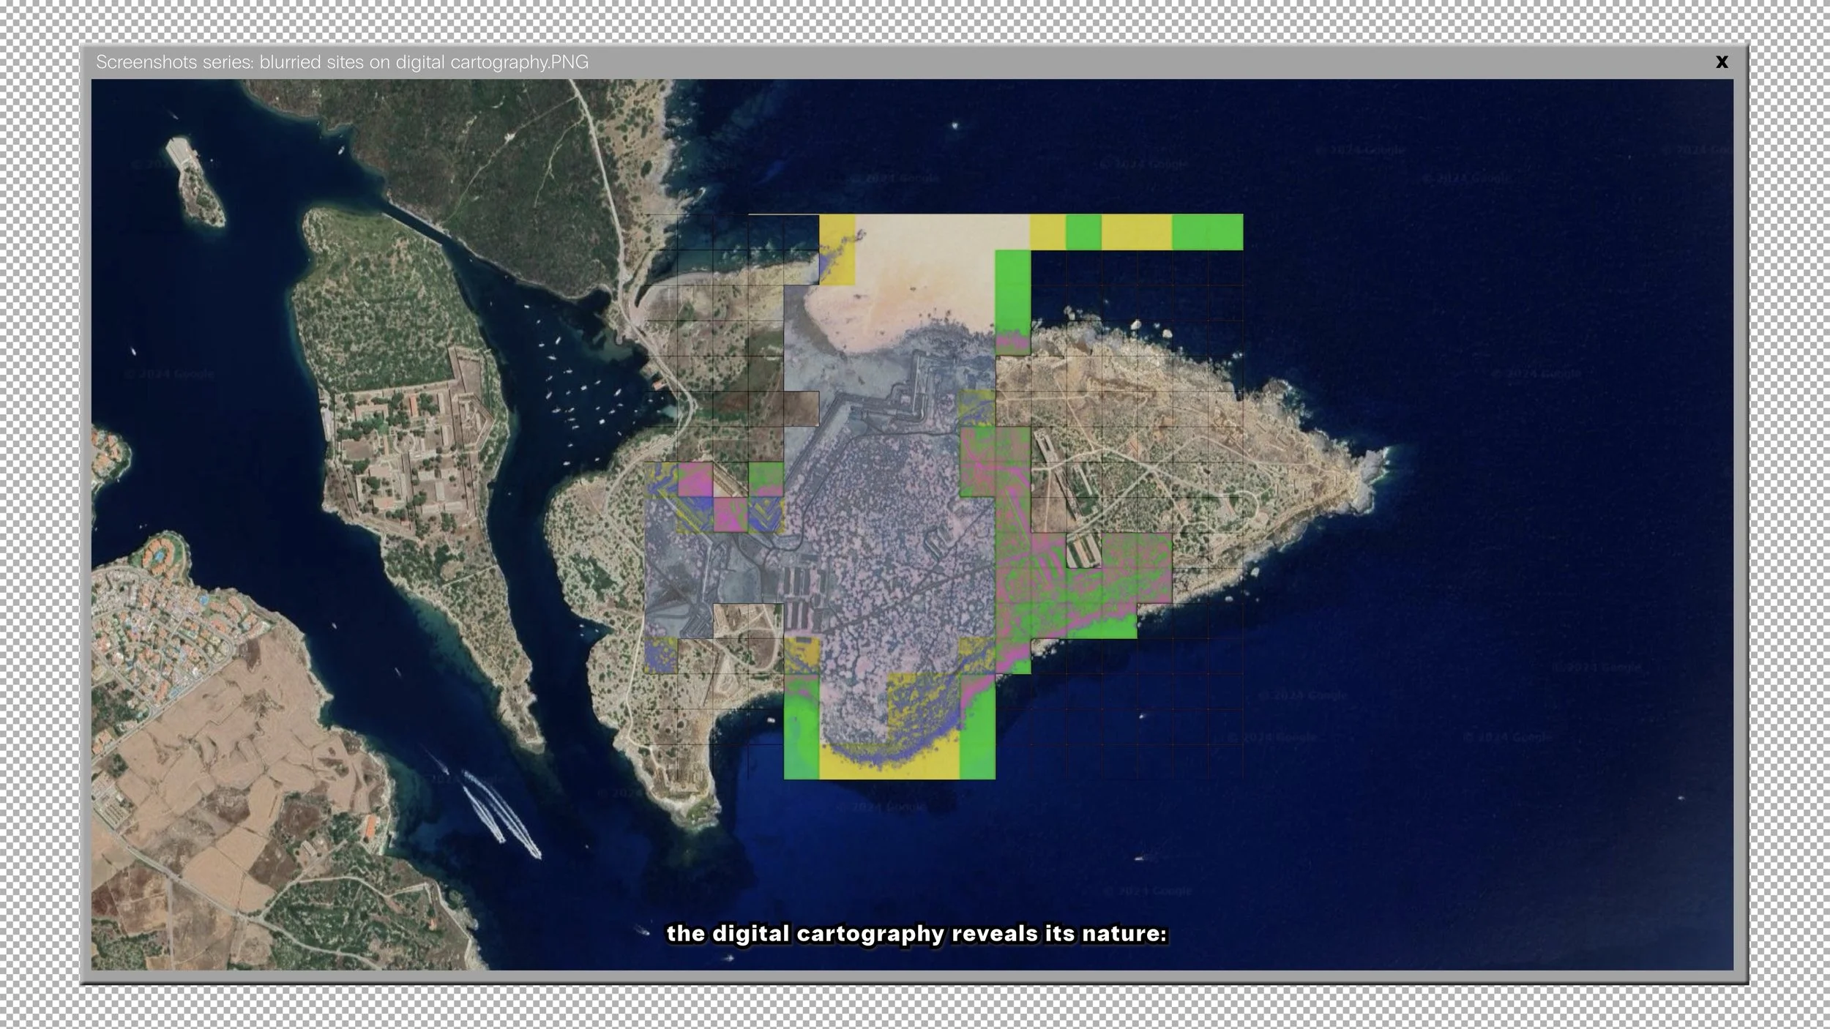The image size is (1830, 1029).
Task: Close the blurred sites screenshot window
Action: [1722, 62]
